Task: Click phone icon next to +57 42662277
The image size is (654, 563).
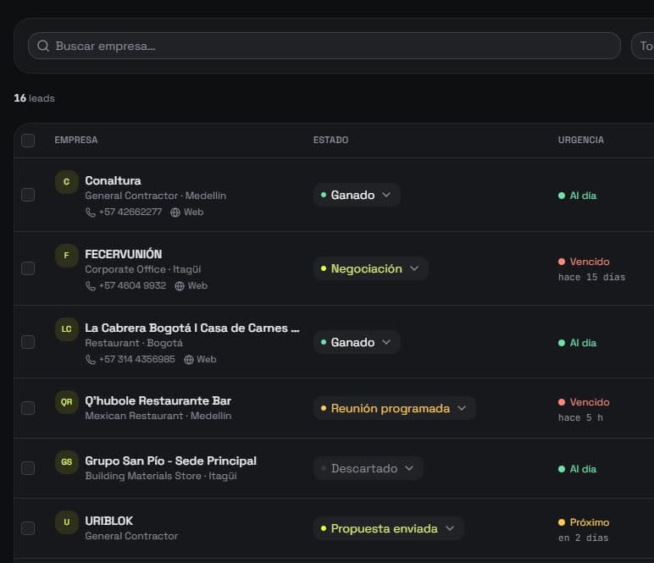Action: tap(90, 213)
